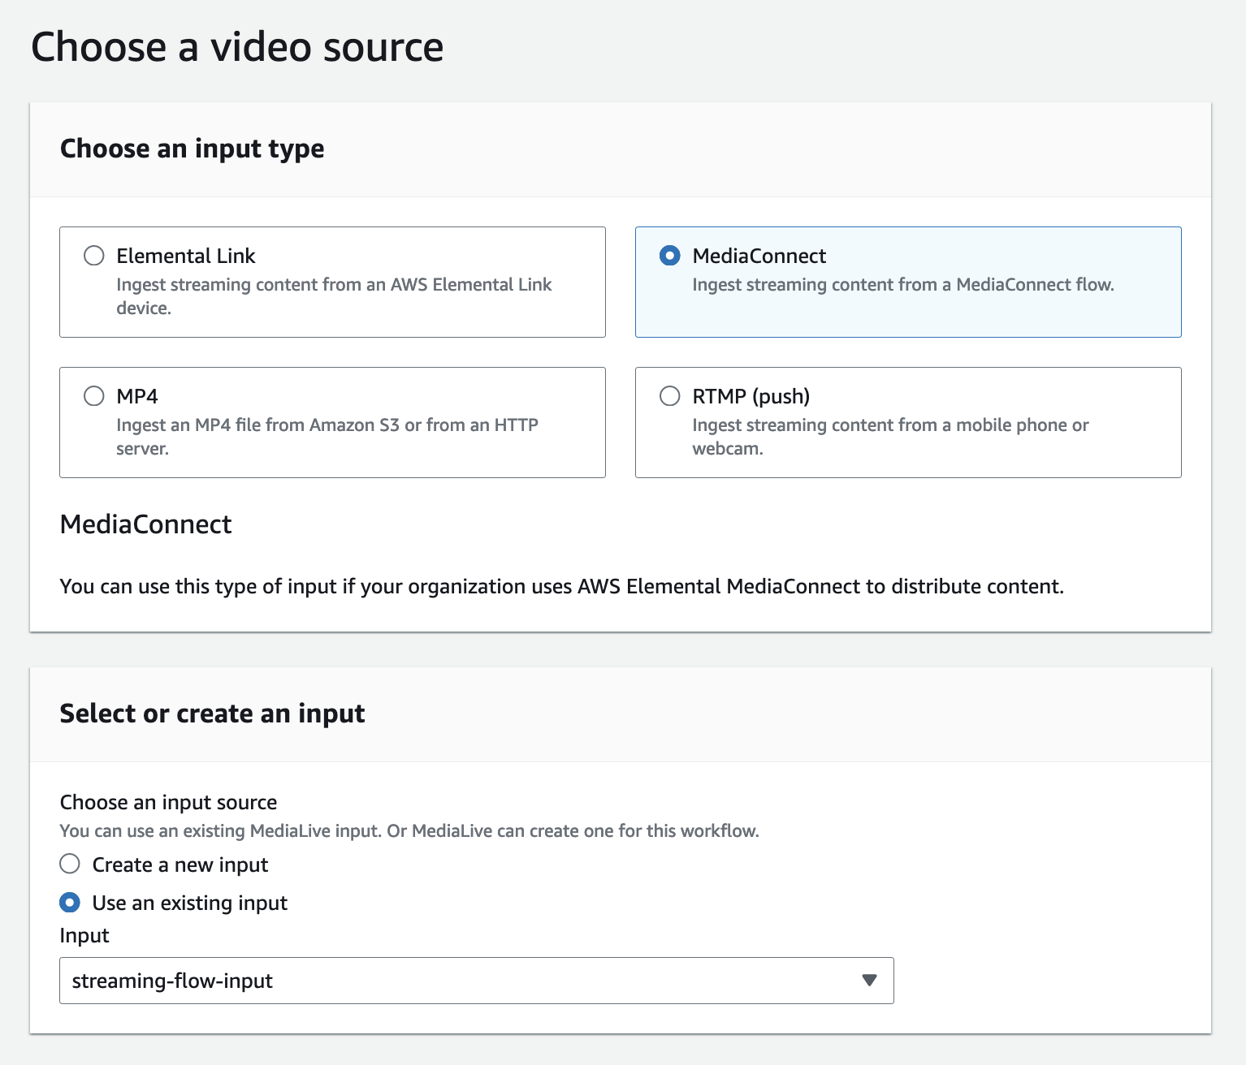Click the Elemental Link card title
The width and height of the screenshot is (1246, 1065).
pos(185,256)
